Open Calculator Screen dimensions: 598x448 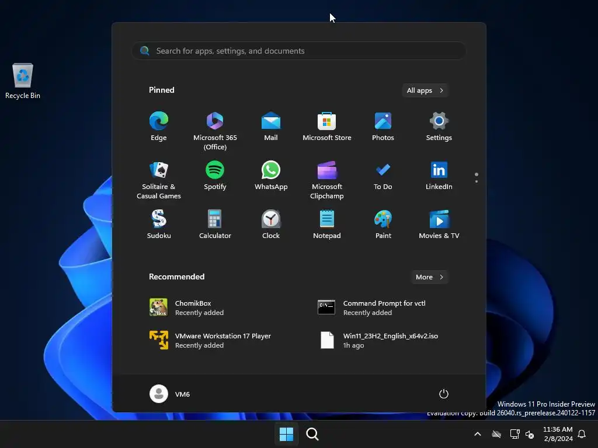click(215, 225)
